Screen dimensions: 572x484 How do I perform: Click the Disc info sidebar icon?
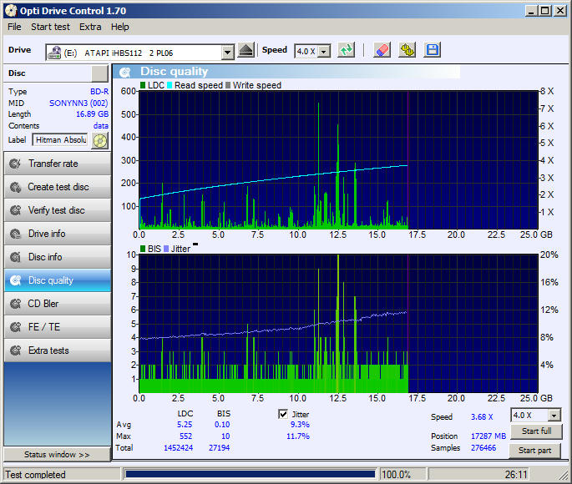point(15,257)
